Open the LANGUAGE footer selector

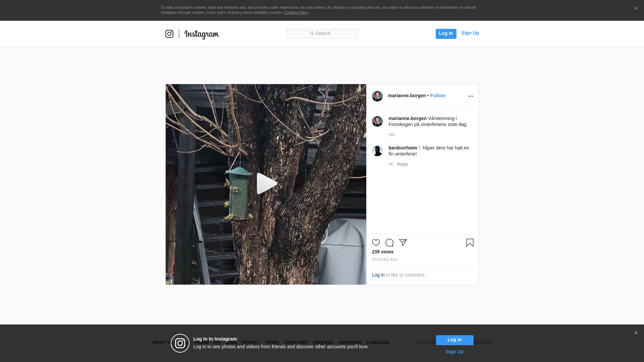pos(378,343)
